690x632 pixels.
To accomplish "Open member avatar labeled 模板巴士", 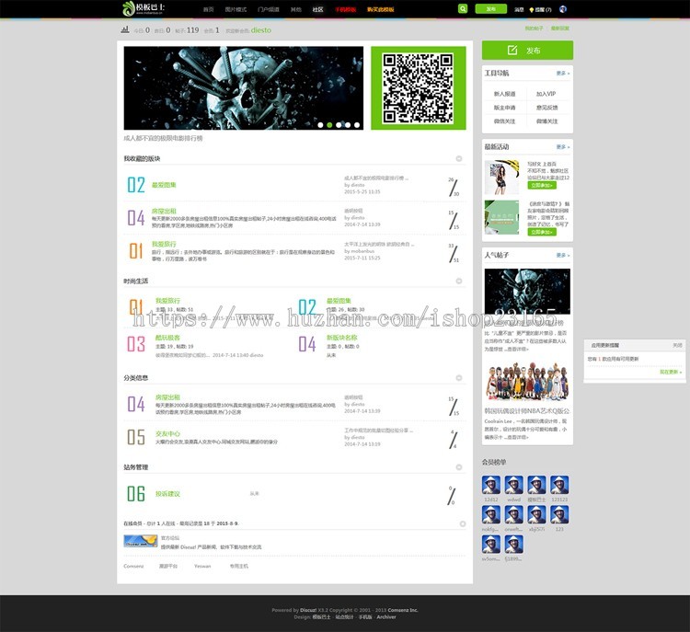I will point(537,485).
